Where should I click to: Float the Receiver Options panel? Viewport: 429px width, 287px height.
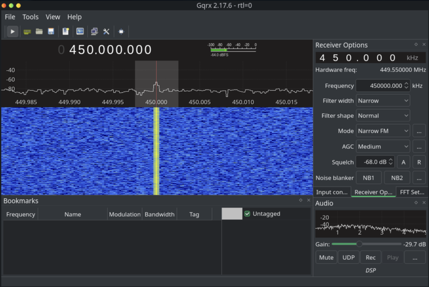click(x=416, y=44)
